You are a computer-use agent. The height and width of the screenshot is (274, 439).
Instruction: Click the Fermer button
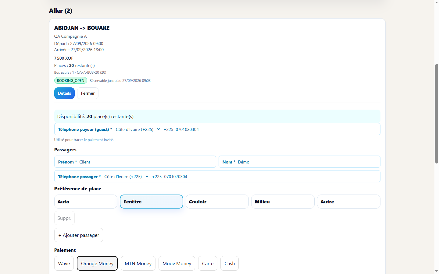point(88,93)
